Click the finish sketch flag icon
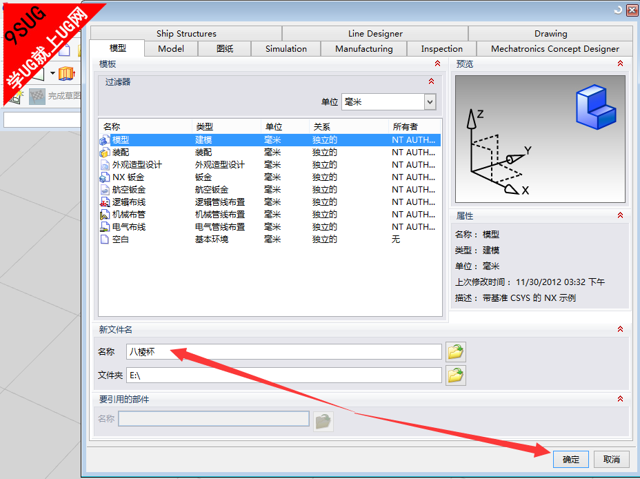The width and height of the screenshot is (640, 479). pyautogui.click(x=37, y=97)
